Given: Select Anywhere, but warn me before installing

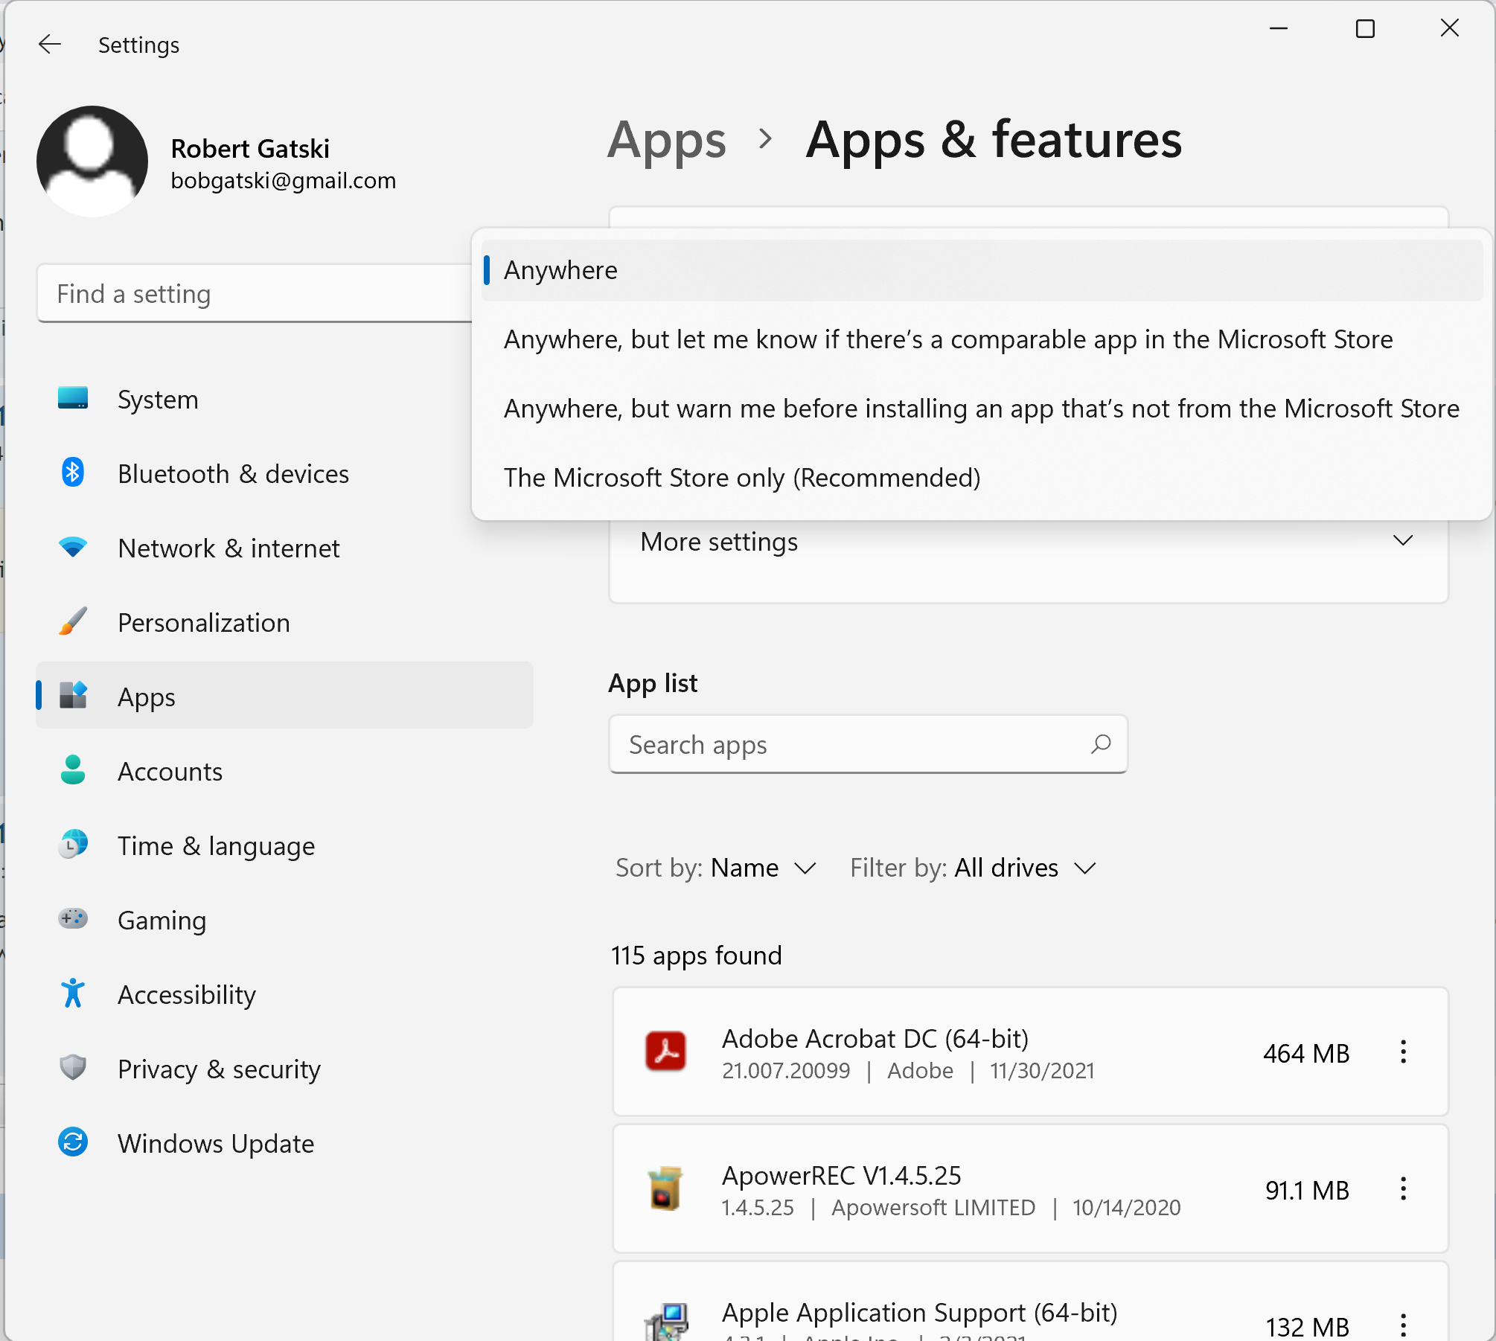Looking at the screenshot, I should (982, 409).
